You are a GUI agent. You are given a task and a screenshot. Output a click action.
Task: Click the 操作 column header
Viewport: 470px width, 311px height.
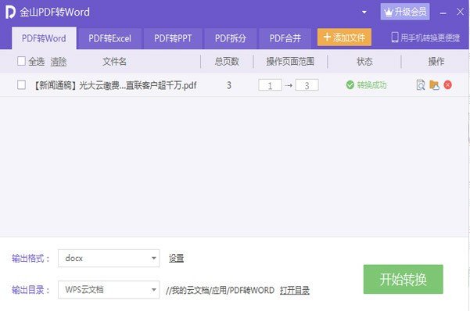(436, 62)
